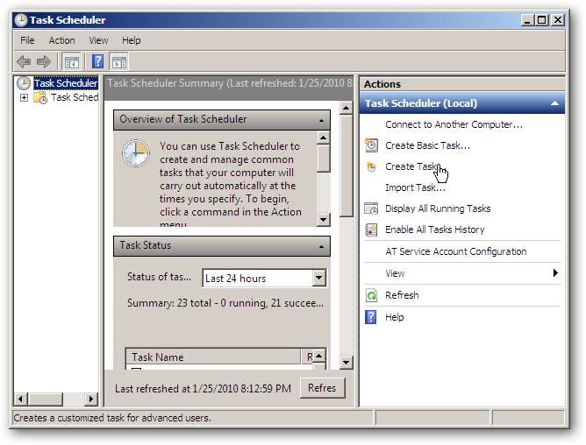Screen dimensions: 586x445
Task: Click the Create Basic Task icon
Action: (371, 145)
